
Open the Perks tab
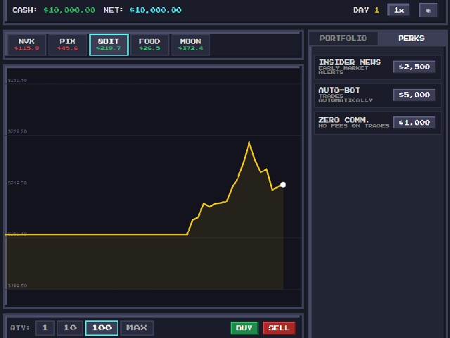click(x=411, y=38)
